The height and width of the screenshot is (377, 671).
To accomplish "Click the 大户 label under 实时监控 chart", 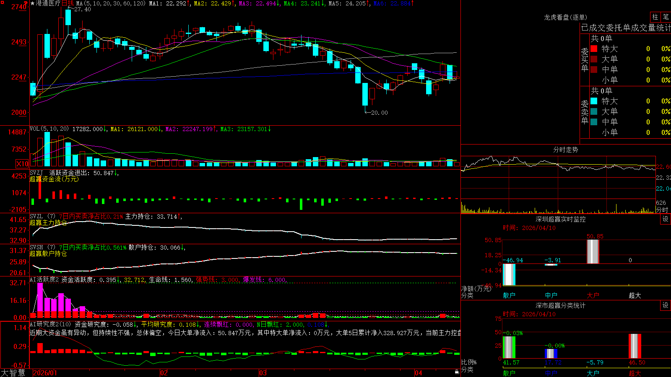I will [593, 295].
